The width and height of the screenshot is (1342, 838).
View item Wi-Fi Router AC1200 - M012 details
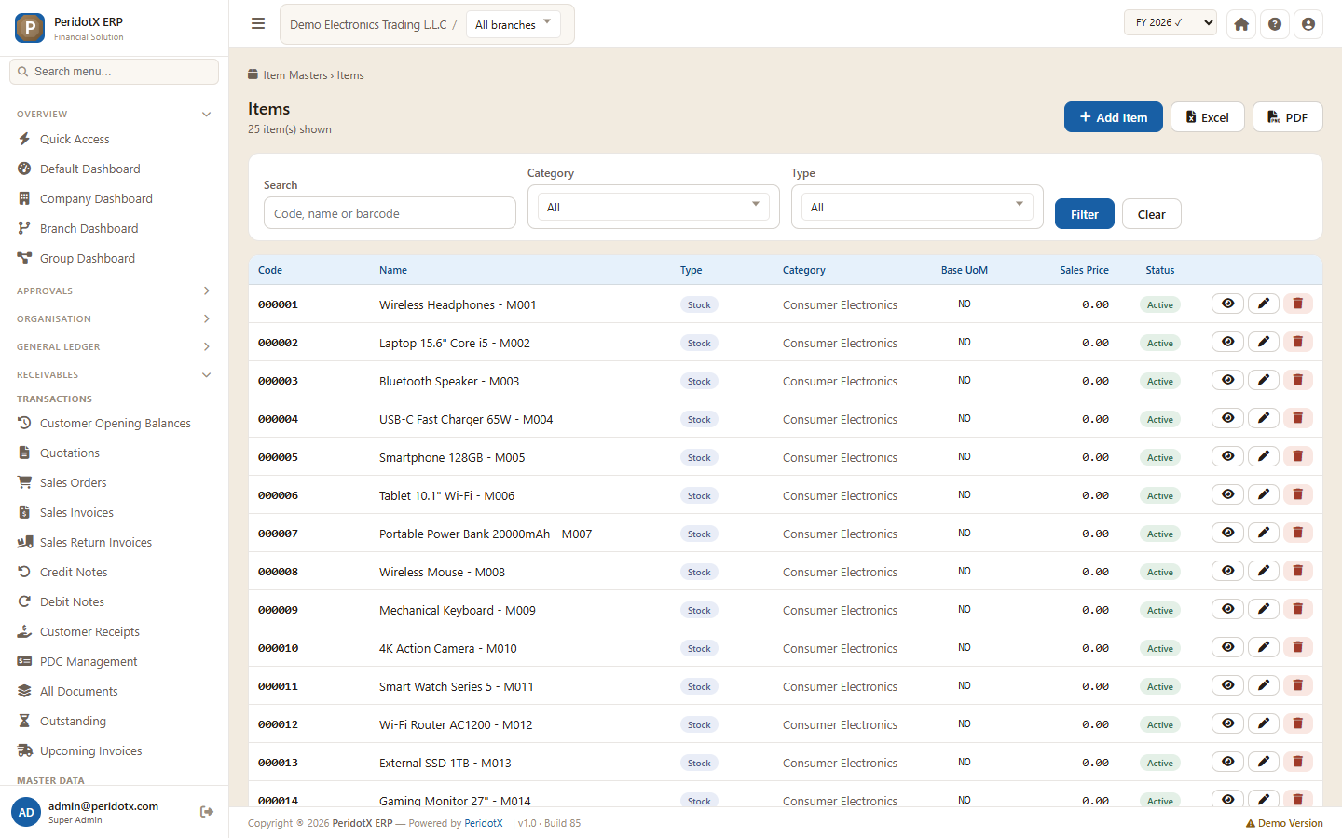(1227, 723)
